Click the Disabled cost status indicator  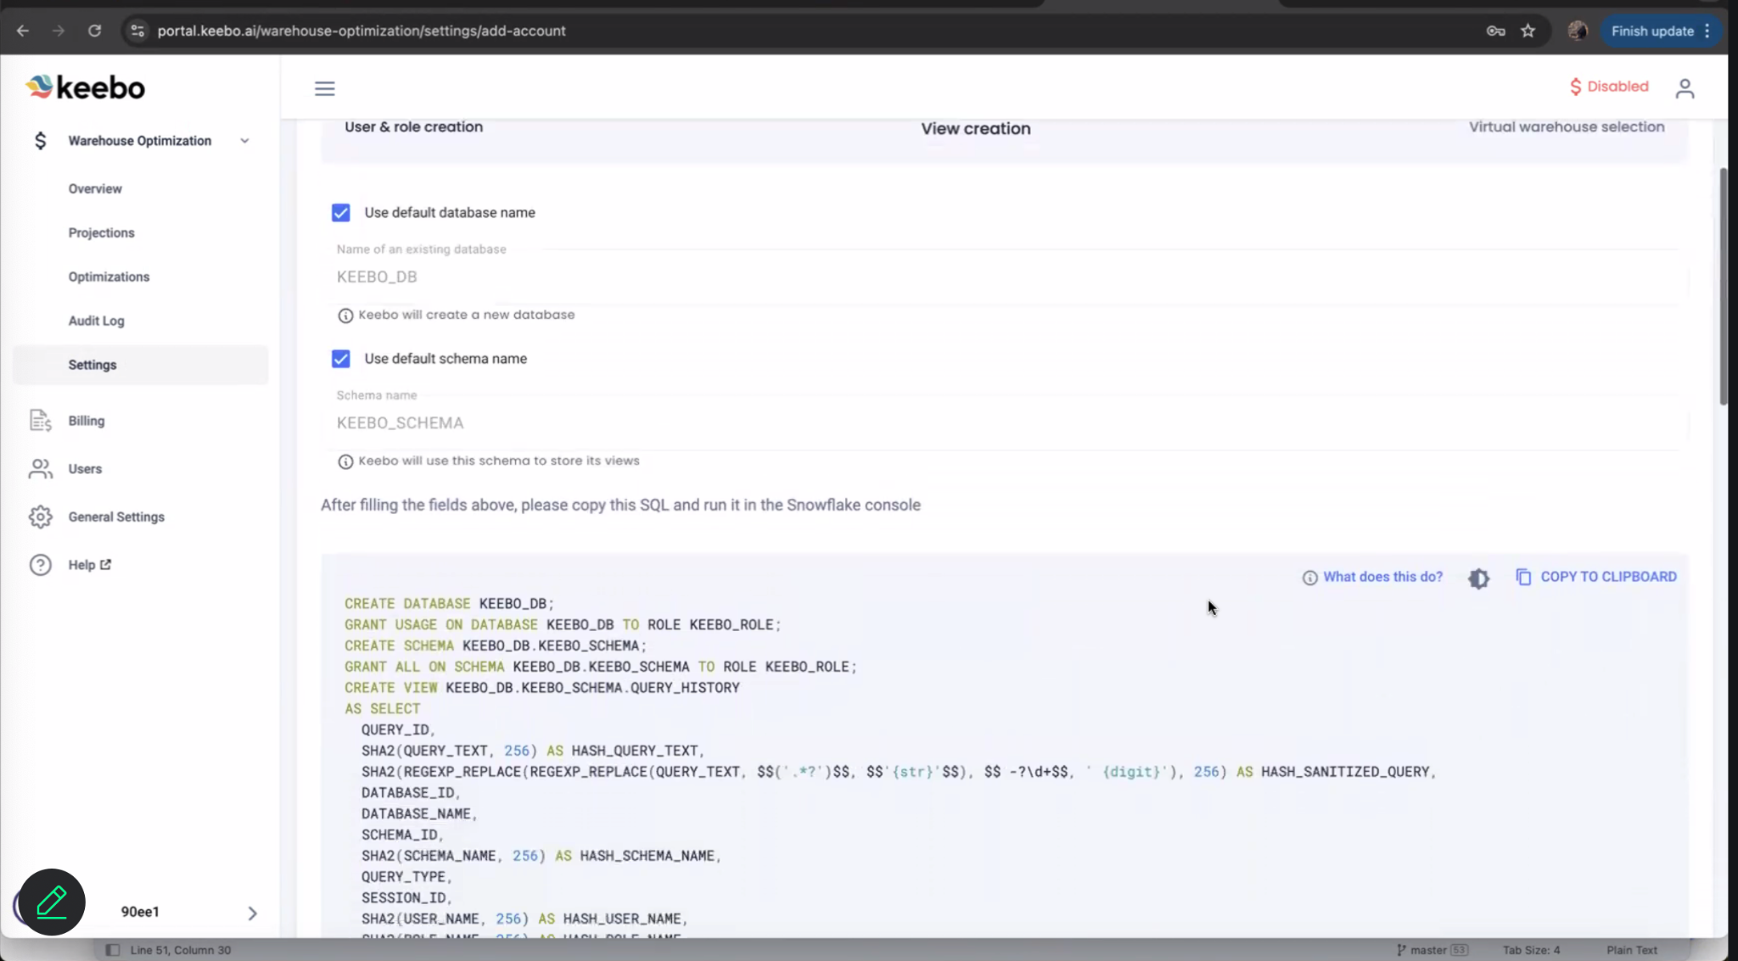[1609, 87]
